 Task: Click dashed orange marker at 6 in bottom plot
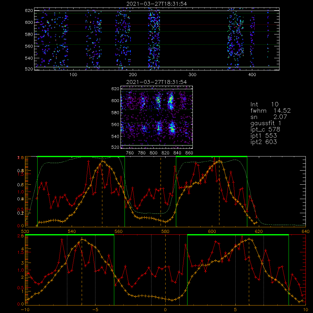(249, 269)
